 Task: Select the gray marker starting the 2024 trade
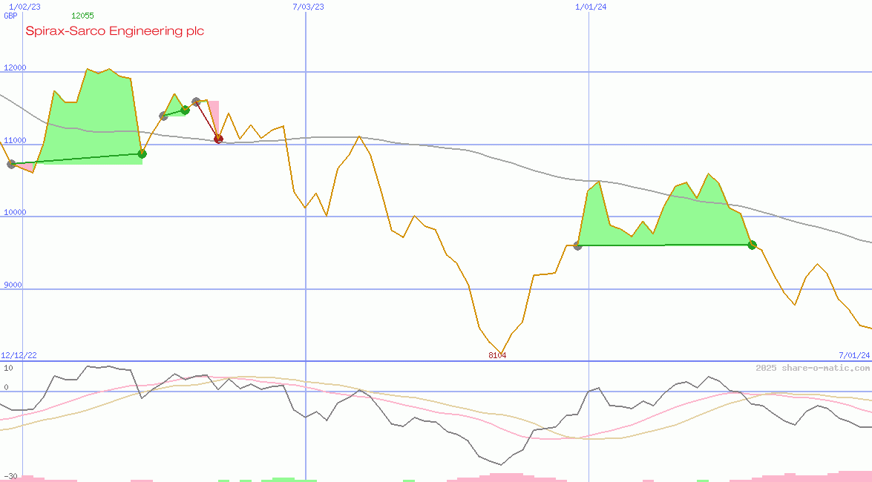pos(577,245)
